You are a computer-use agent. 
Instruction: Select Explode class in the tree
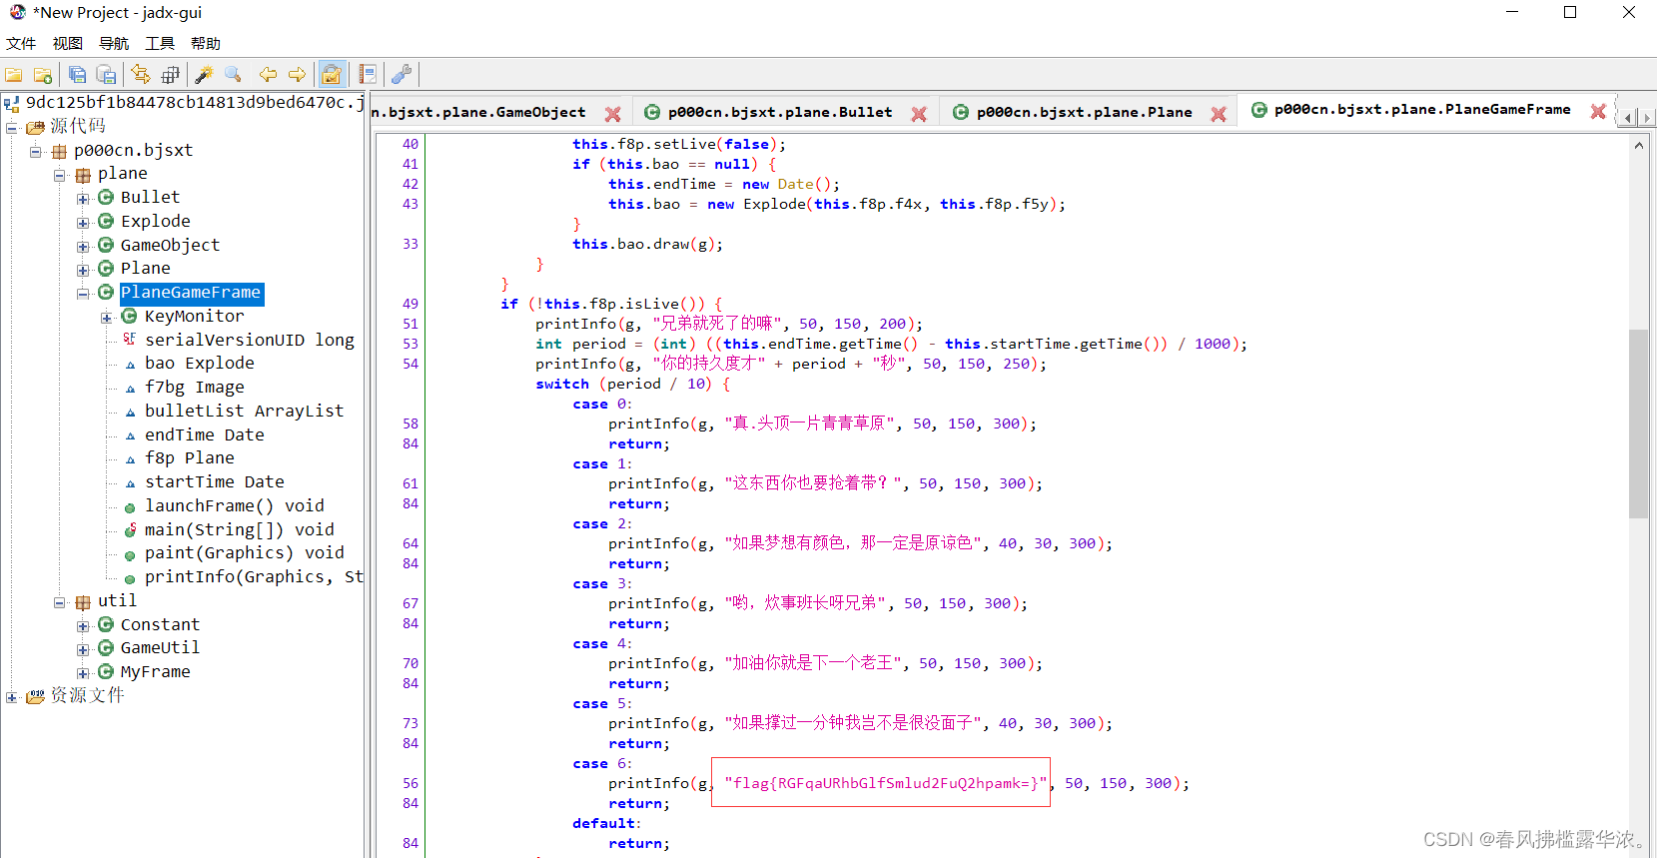(x=155, y=221)
